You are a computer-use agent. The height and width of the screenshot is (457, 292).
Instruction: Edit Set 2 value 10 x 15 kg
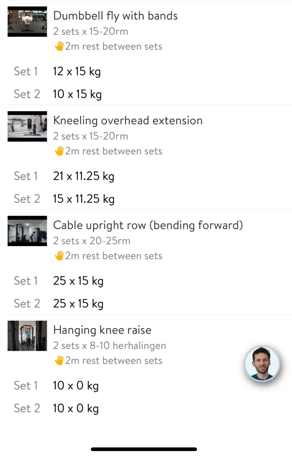click(x=77, y=94)
